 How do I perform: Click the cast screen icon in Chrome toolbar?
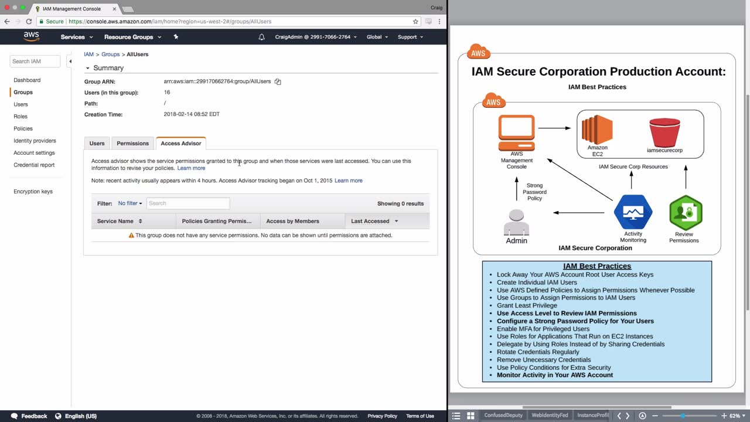pyautogui.click(x=428, y=22)
